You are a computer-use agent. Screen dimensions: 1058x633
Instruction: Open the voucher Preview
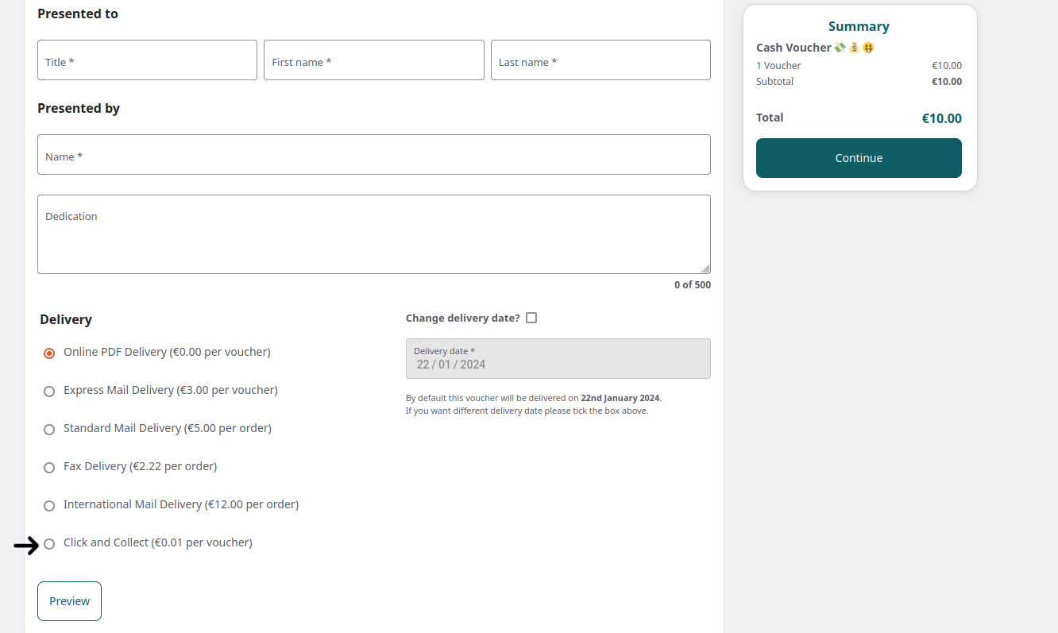(x=69, y=601)
